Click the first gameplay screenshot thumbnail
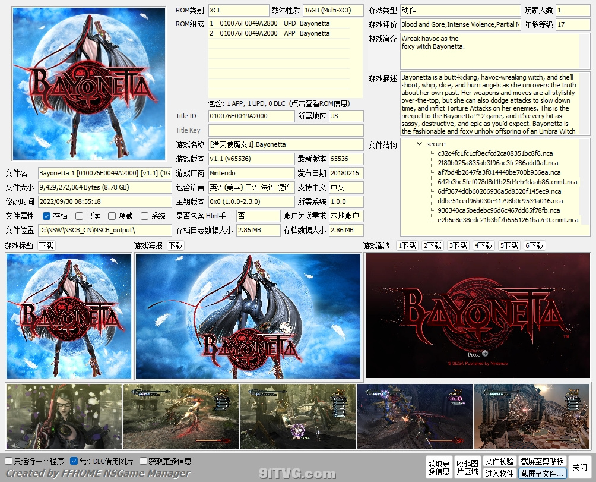Screen dimensions: 596x482 (x=61, y=416)
